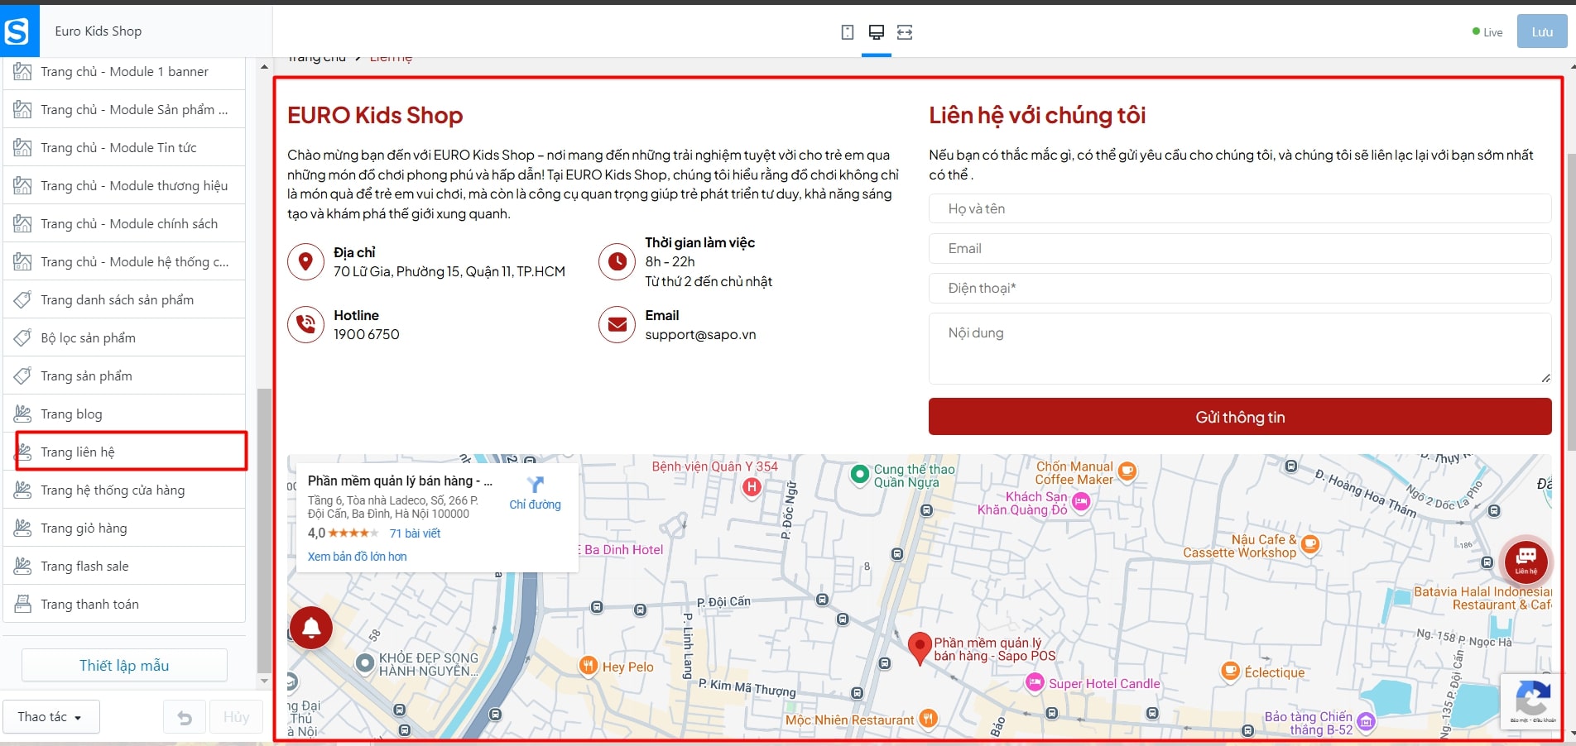Click the Xem bản đồ lớn hơn link
This screenshot has width=1576, height=746.
(x=358, y=557)
